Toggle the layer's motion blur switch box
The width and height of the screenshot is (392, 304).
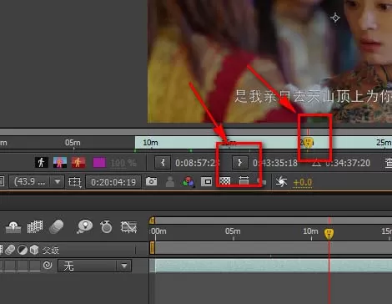tap(10, 266)
